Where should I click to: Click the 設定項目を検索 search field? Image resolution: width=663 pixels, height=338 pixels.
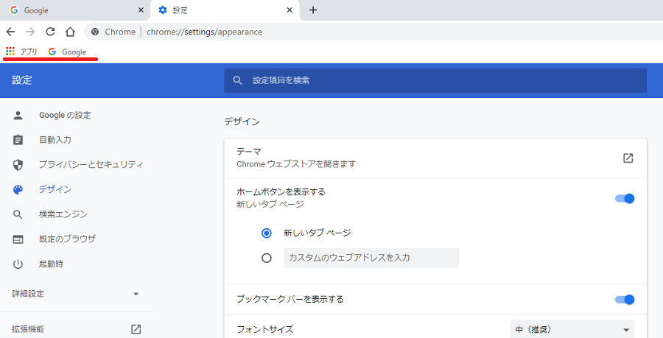click(435, 80)
